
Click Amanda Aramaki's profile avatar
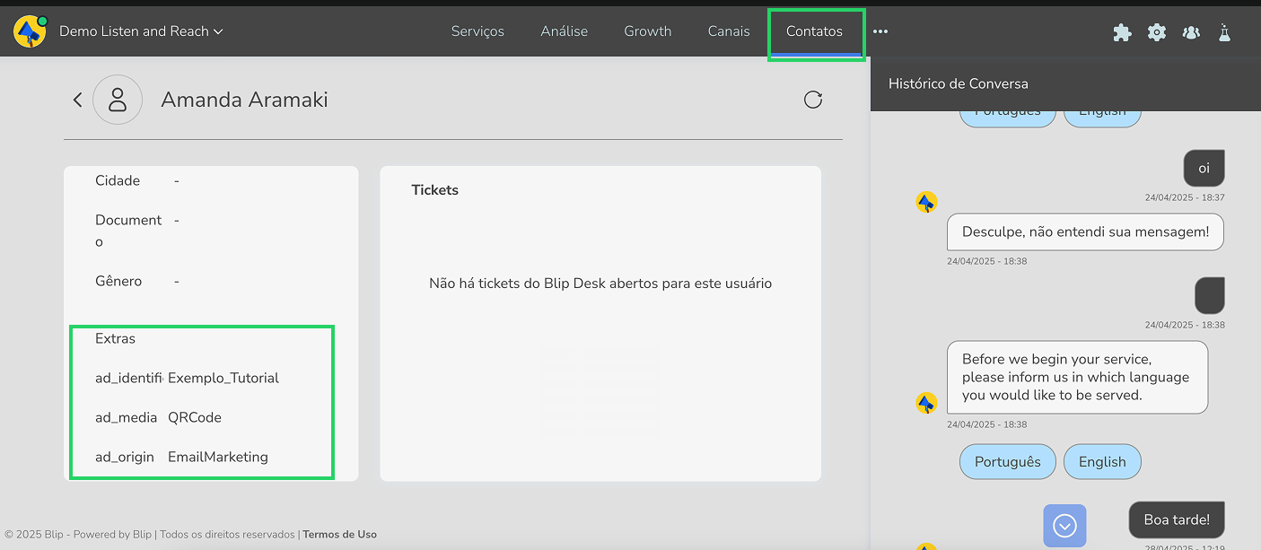[x=118, y=100]
